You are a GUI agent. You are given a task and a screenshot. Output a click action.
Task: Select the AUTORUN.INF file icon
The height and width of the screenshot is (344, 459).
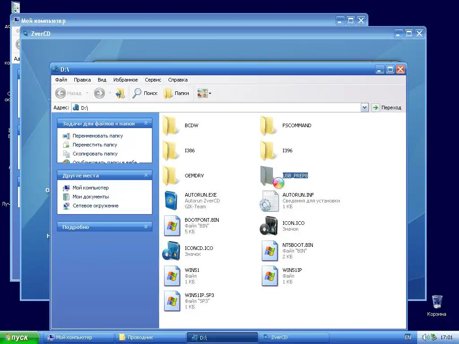click(x=269, y=201)
